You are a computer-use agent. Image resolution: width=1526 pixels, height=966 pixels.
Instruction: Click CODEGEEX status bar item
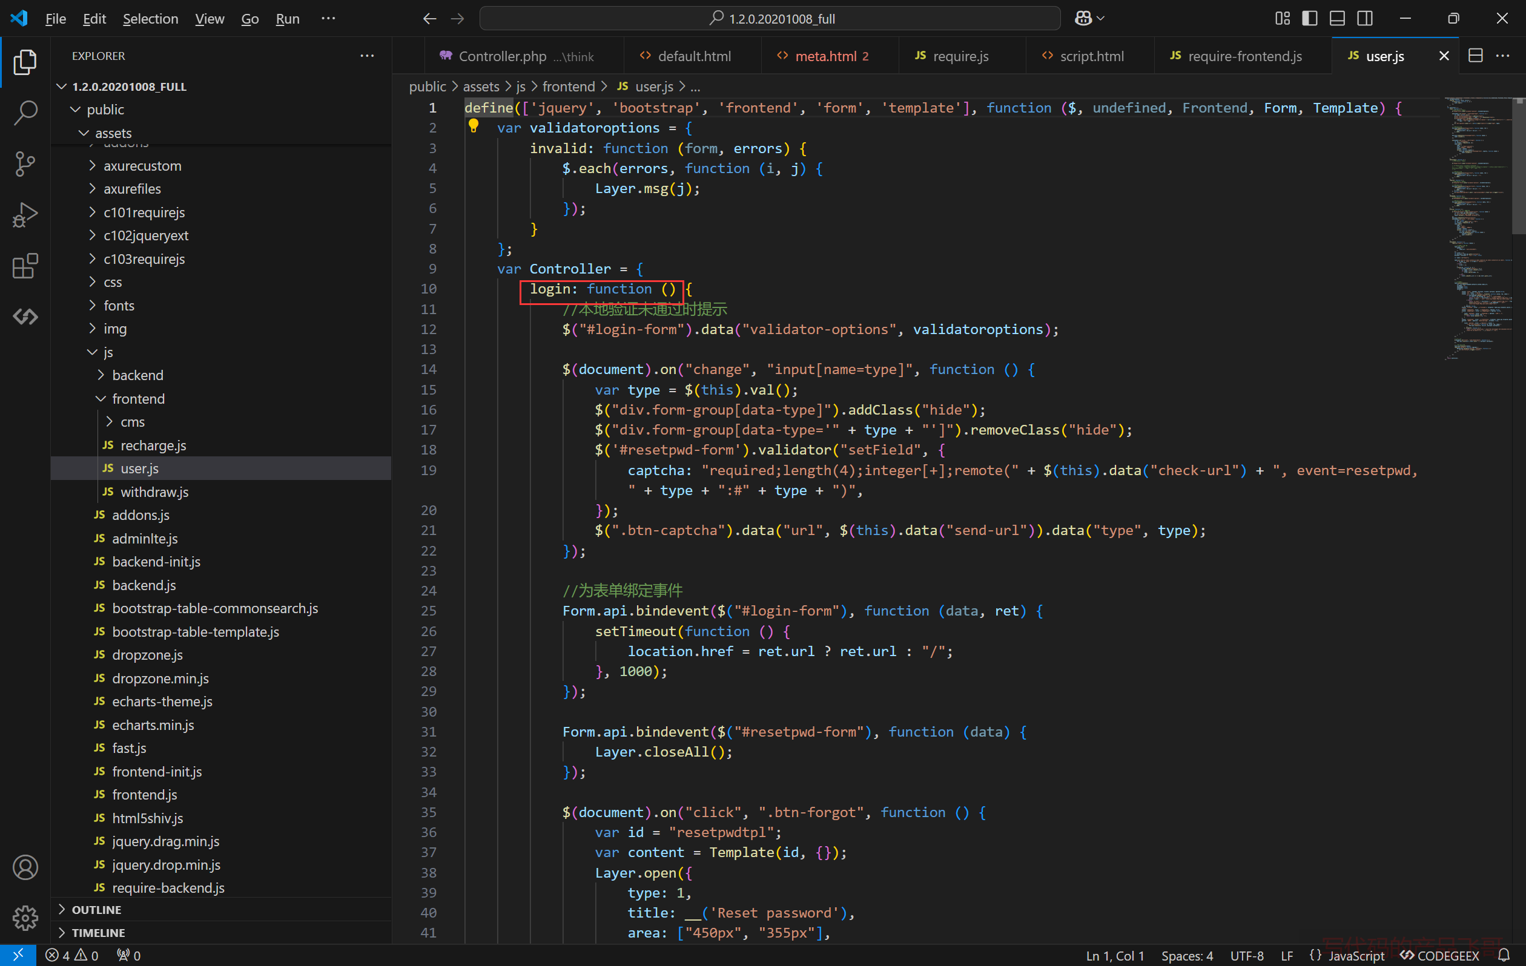(1439, 955)
